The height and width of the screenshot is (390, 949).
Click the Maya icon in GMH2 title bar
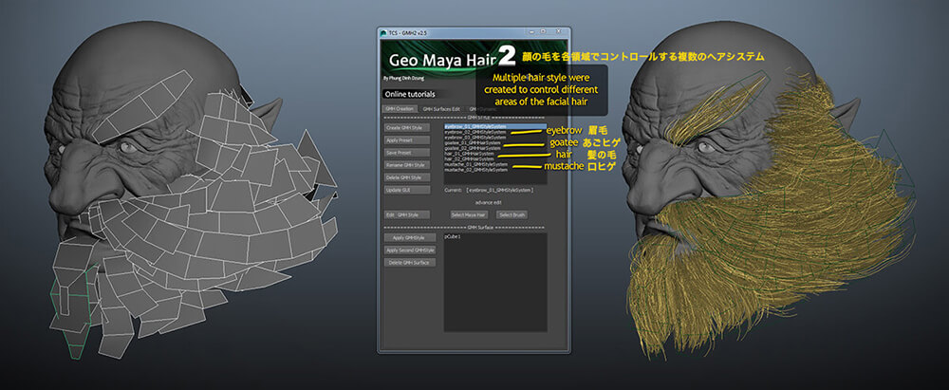point(383,32)
